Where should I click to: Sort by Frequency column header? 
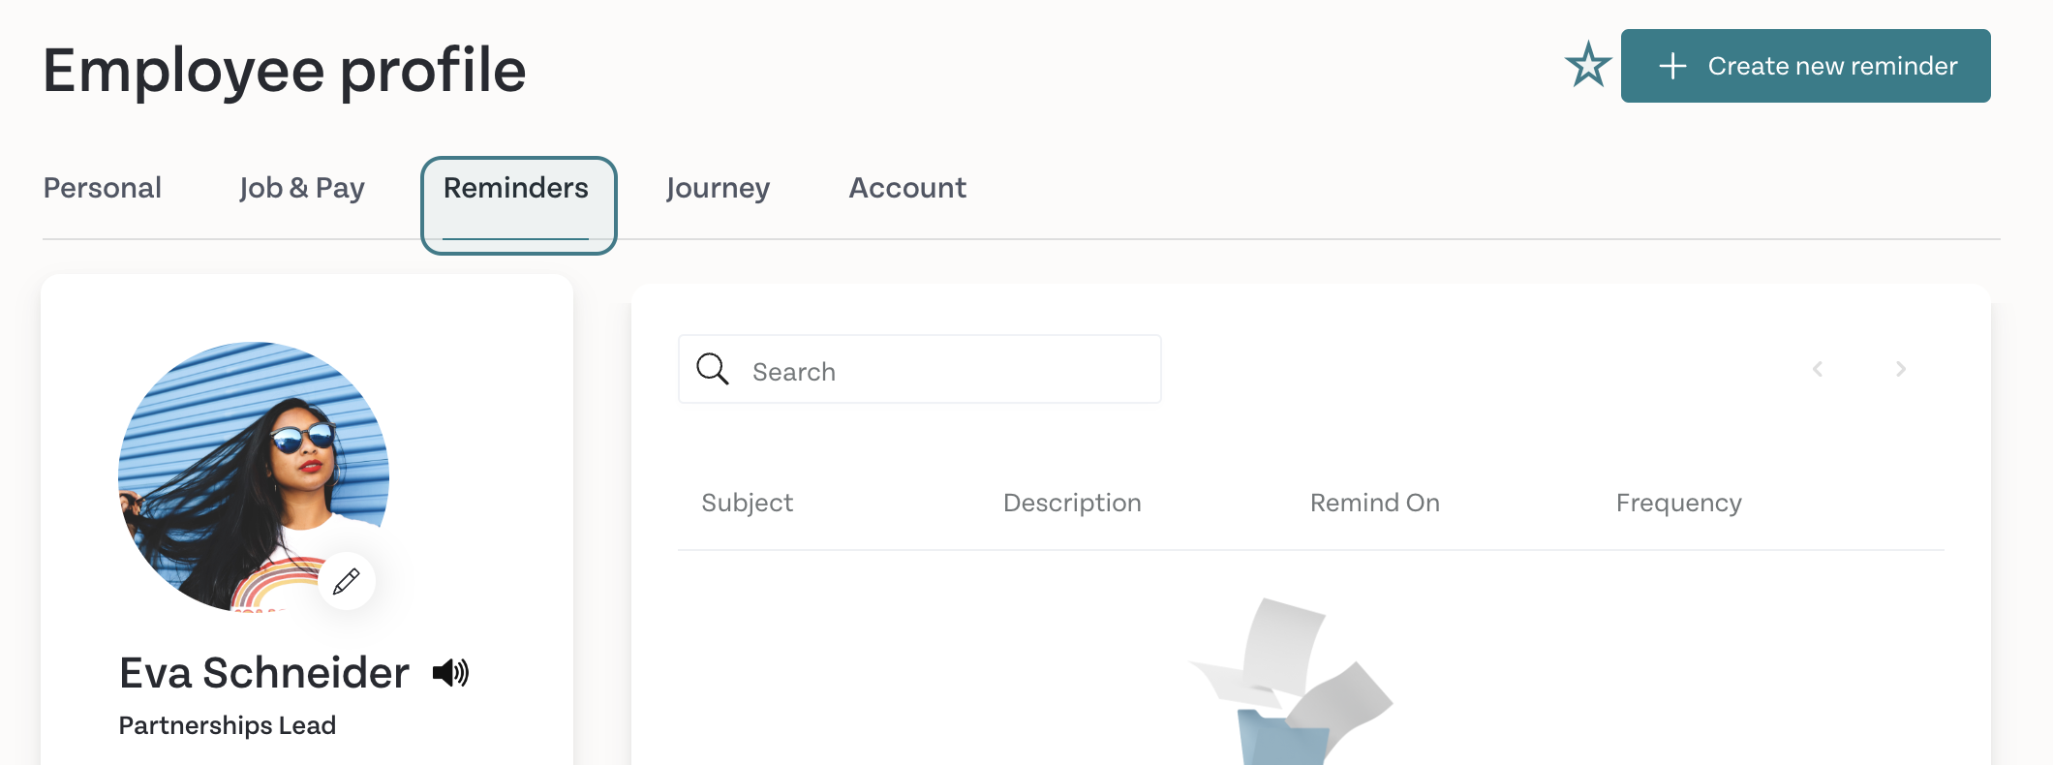pos(1679,503)
